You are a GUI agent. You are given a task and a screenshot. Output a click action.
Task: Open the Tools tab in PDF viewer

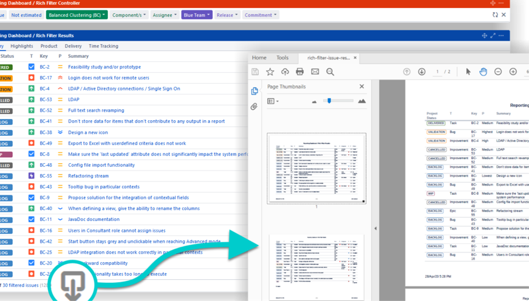pos(282,58)
